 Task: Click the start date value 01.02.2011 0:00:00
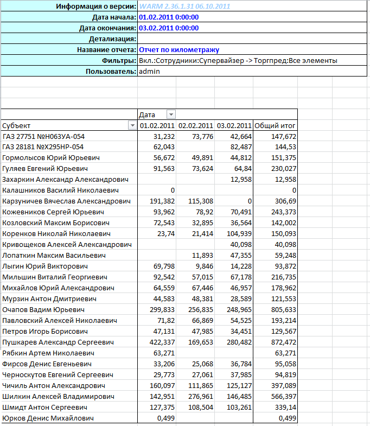tap(169, 17)
